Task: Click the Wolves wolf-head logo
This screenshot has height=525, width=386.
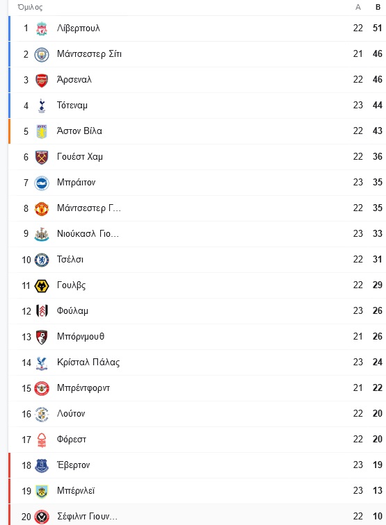Action: point(42,285)
